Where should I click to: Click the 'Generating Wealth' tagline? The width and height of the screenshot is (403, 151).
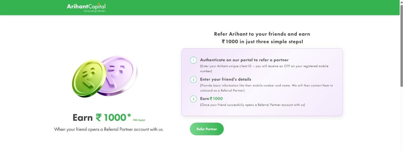[94, 11]
